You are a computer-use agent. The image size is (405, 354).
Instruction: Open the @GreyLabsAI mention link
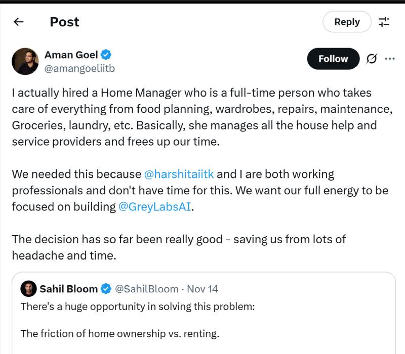pyautogui.click(x=154, y=207)
